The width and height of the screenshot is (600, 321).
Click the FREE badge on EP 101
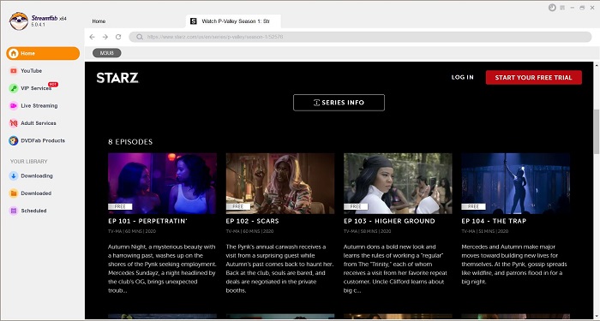tap(120, 206)
